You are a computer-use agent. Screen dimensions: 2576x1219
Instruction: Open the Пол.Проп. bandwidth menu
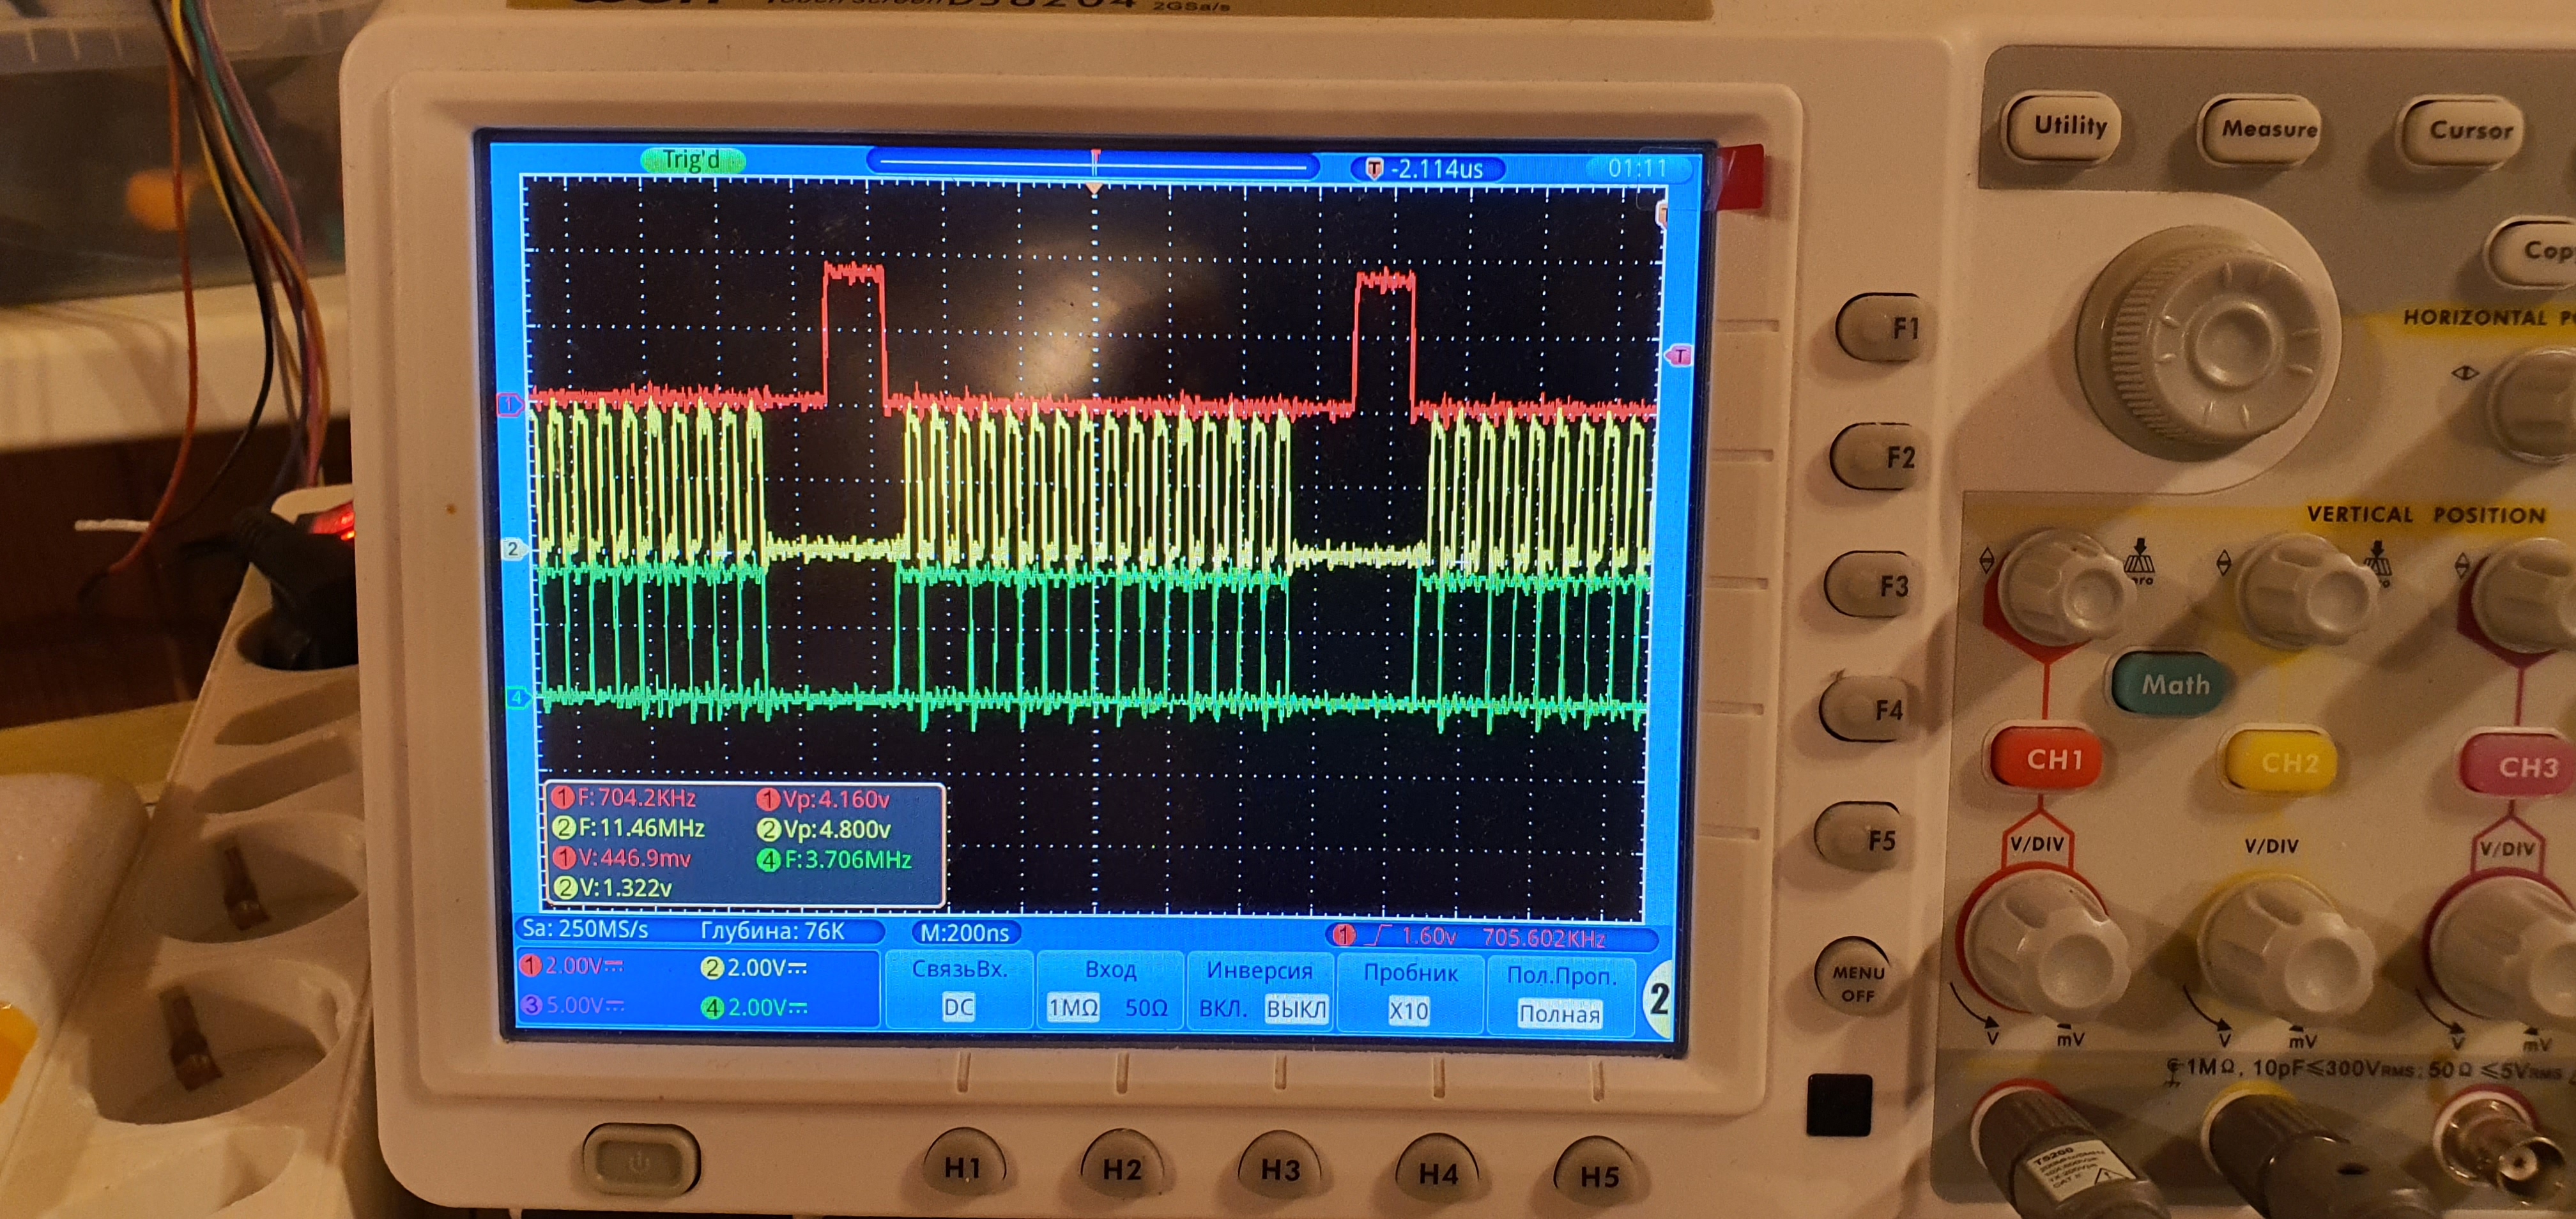click(x=1560, y=994)
